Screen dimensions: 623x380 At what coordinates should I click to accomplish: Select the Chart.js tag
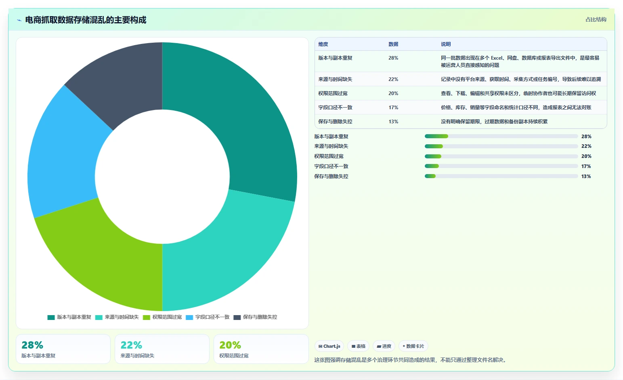pos(329,346)
